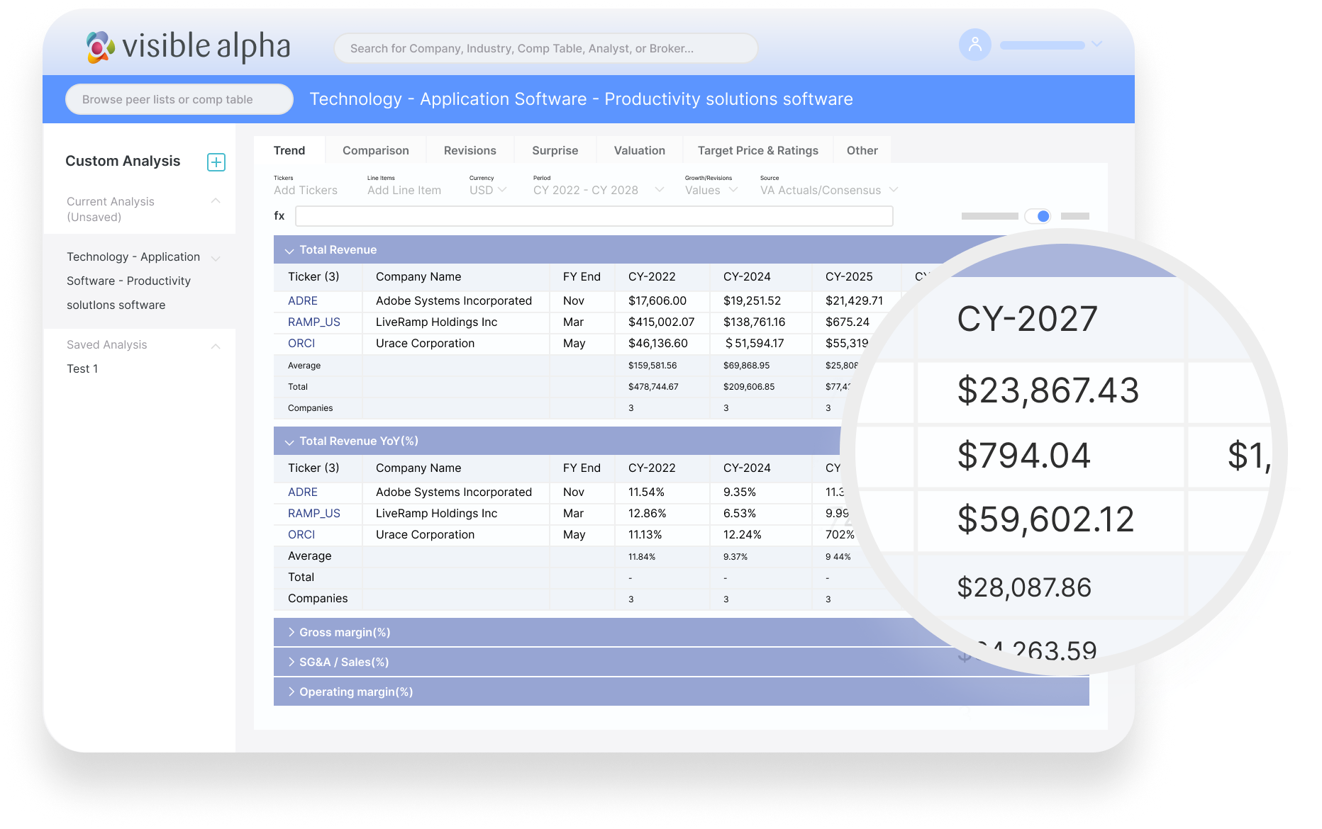Select the $415,002.07 revenue cell
Image resolution: width=1322 pixels, height=829 pixels.
[x=662, y=322]
